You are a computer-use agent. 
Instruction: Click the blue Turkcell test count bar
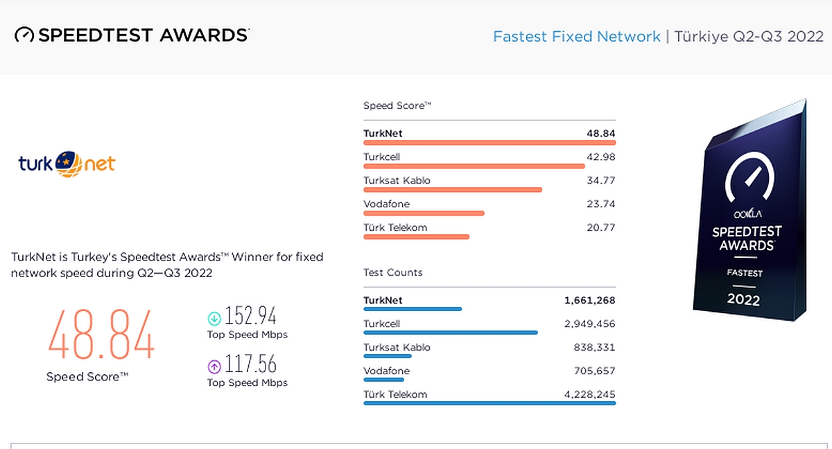[451, 333]
